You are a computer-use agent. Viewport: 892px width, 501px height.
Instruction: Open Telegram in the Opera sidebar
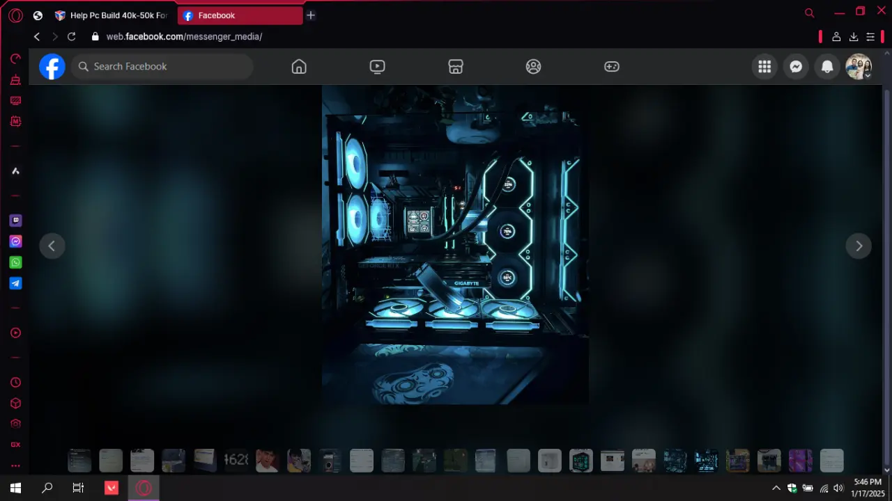(x=15, y=283)
